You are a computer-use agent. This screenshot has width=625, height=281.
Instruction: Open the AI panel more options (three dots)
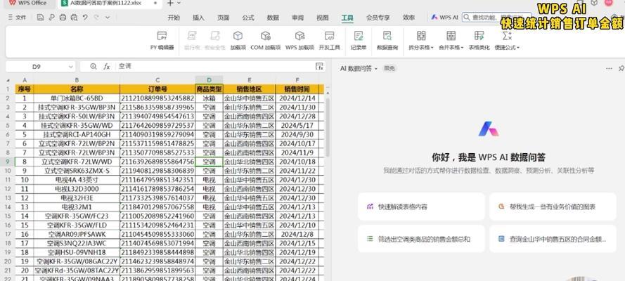point(609,68)
